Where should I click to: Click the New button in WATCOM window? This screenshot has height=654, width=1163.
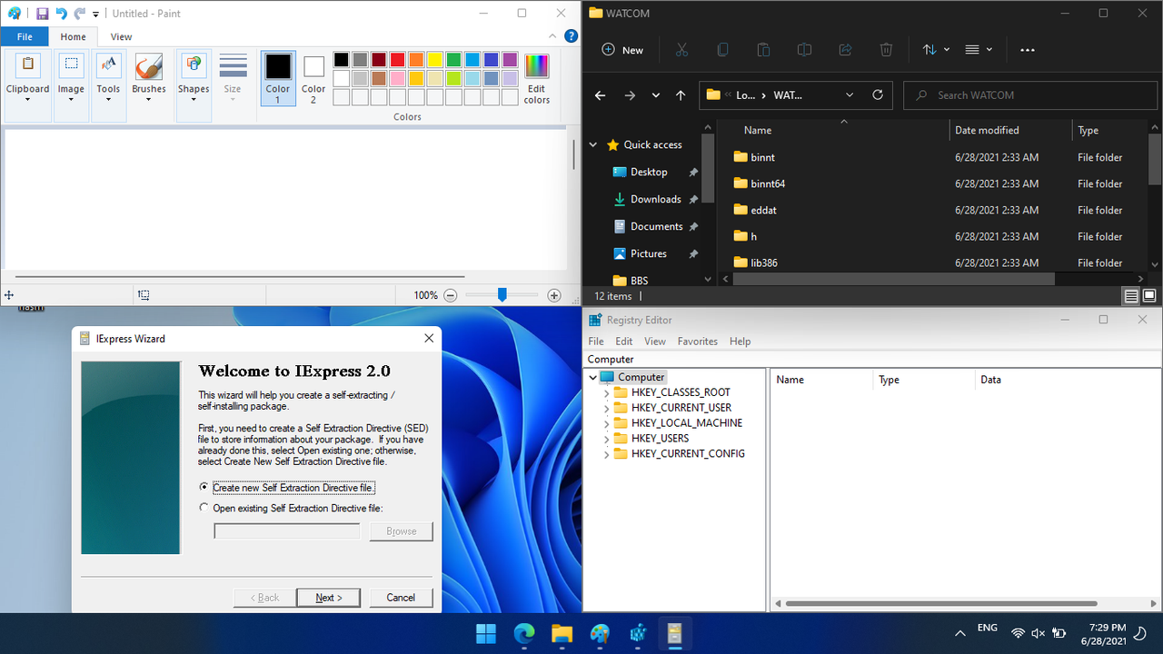coord(622,50)
